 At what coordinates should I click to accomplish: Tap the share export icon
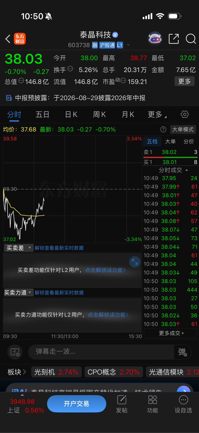(x=174, y=39)
